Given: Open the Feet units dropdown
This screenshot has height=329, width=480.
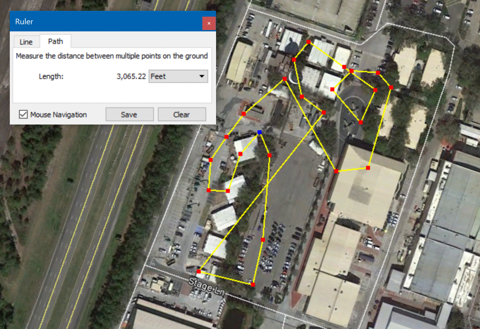Looking at the screenshot, I should click(x=178, y=76).
